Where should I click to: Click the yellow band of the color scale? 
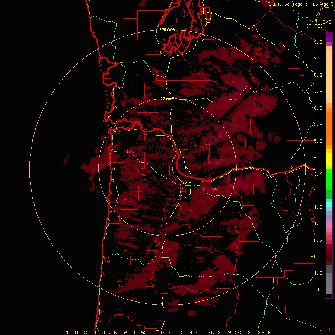[329, 159]
